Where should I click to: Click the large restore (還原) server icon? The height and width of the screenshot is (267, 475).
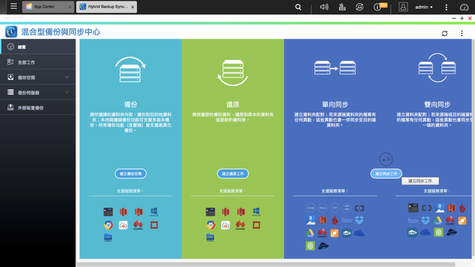coord(232,72)
